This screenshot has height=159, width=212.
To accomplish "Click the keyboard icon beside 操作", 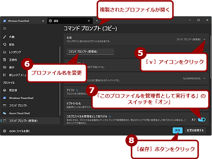I will click(5, 67).
